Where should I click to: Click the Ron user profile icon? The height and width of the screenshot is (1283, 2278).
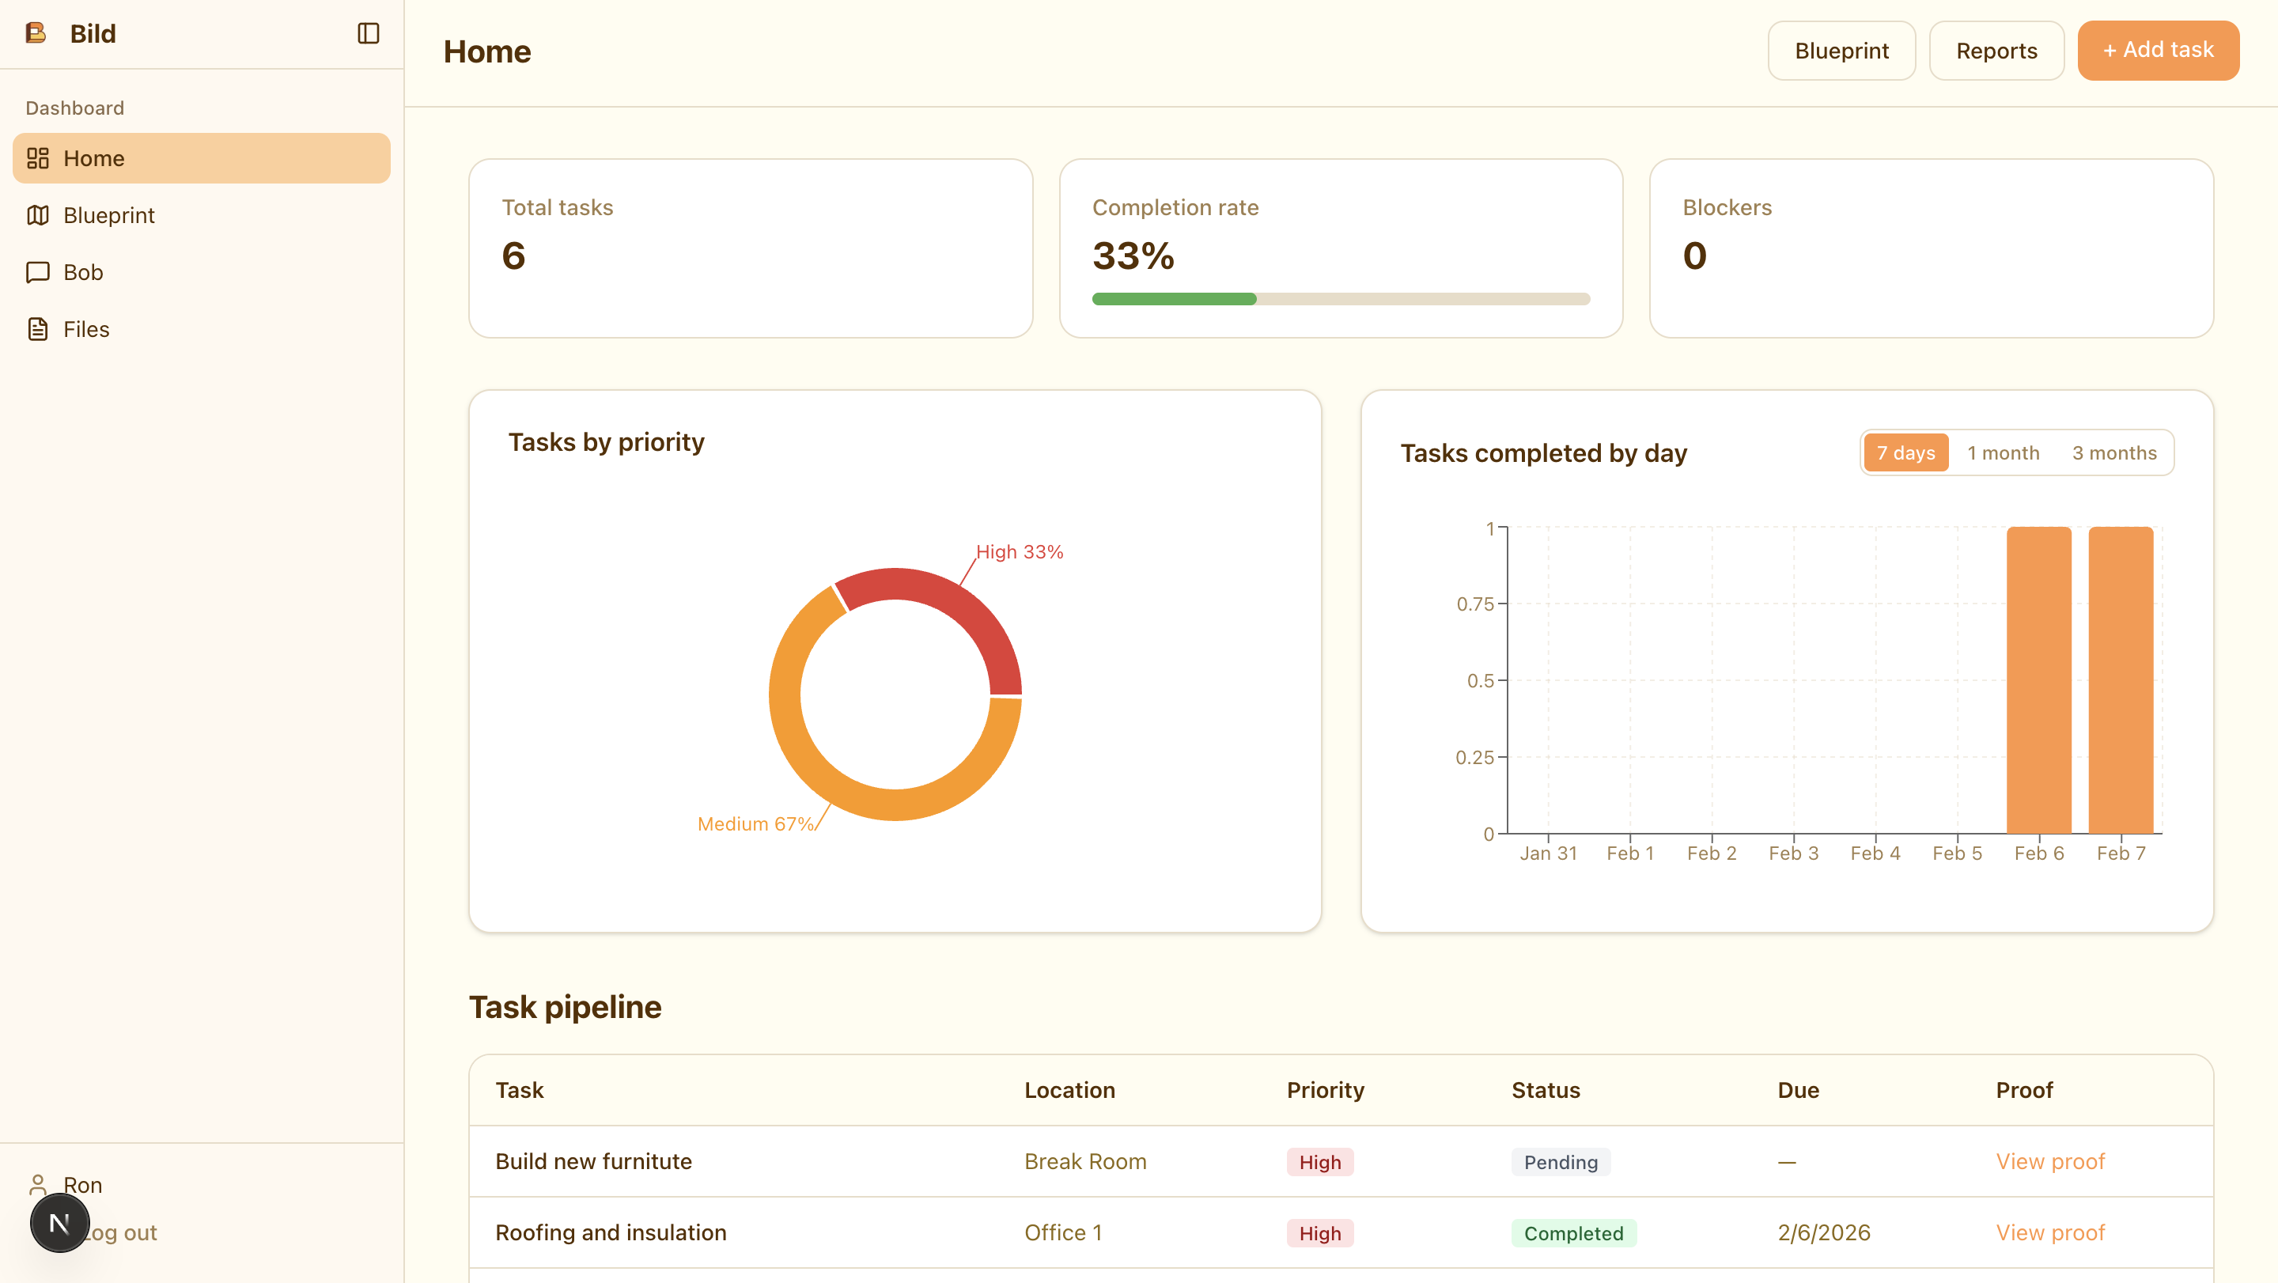37,1184
